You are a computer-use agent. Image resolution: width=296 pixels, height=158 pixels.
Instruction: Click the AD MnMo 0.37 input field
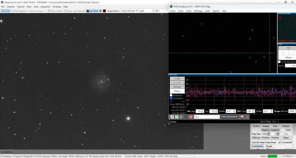(230, 111)
